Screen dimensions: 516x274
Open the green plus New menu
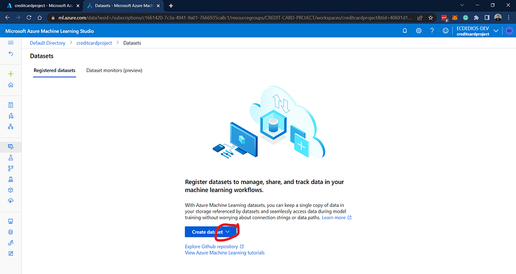[11, 74]
